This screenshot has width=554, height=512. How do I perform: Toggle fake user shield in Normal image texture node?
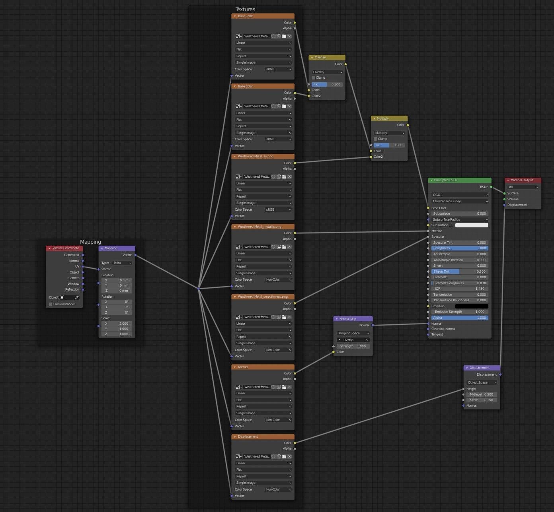pyautogui.click(x=273, y=387)
